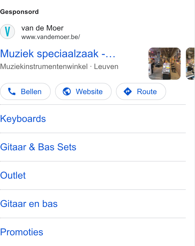This screenshot has height=246, width=195.
Task: Click the van de Moer advertiser name
Action: point(42,28)
